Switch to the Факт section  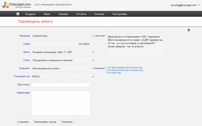click(x=47, y=14)
